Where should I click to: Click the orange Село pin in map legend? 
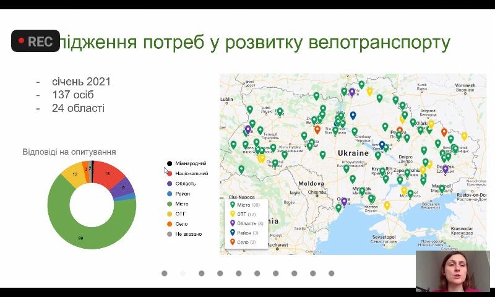pyautogui.click(x=233, y=242)
